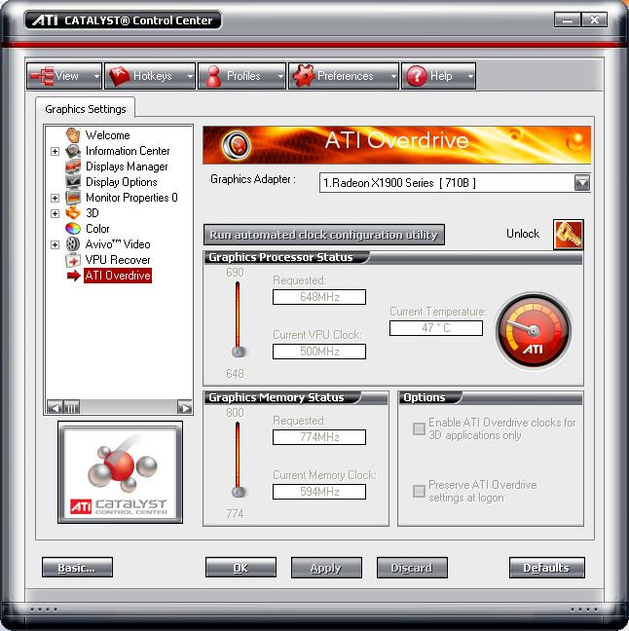The height and width of the screenshot is (631, 629).
Task: Open Display Options in the tree
Action: tap(121, 182)
